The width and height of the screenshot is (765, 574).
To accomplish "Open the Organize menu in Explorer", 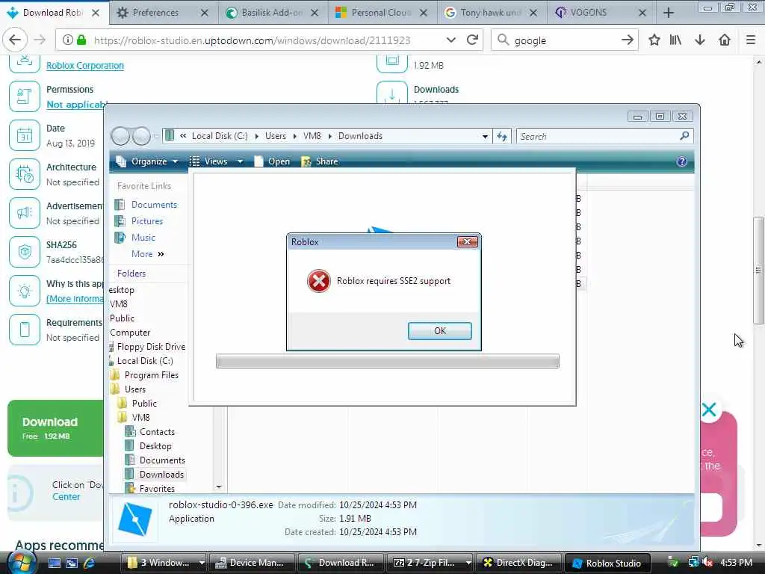I will [148, 161].
